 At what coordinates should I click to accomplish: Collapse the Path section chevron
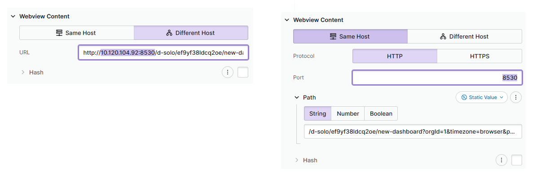click(296, 97)
